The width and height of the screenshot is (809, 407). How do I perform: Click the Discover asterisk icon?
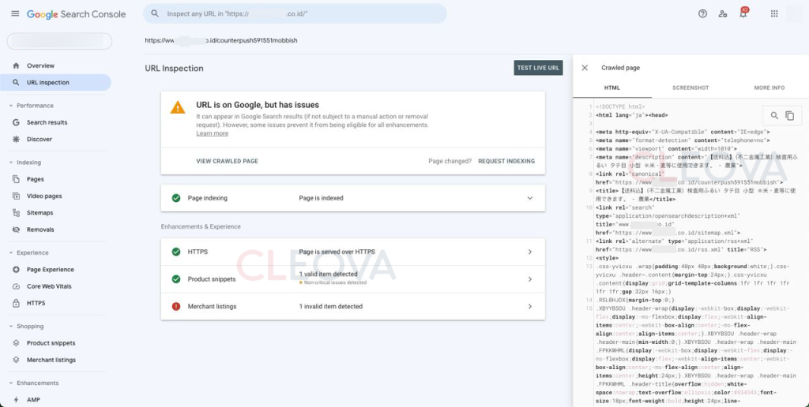pos(16,139)
